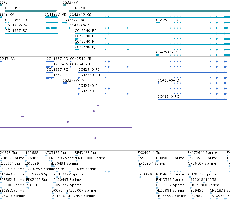
Task: Select EST EK207856.5prime
Action: point(40,169)
